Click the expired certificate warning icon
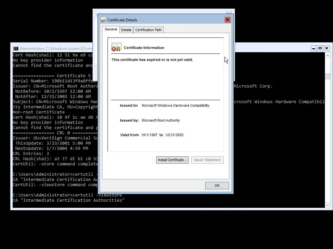Viewport: 333px width, 249px height. click(116, 47)
